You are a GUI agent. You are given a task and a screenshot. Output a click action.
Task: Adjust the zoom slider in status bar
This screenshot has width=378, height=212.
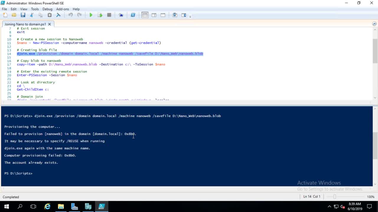pyautogui.click(x=334, y=197)
